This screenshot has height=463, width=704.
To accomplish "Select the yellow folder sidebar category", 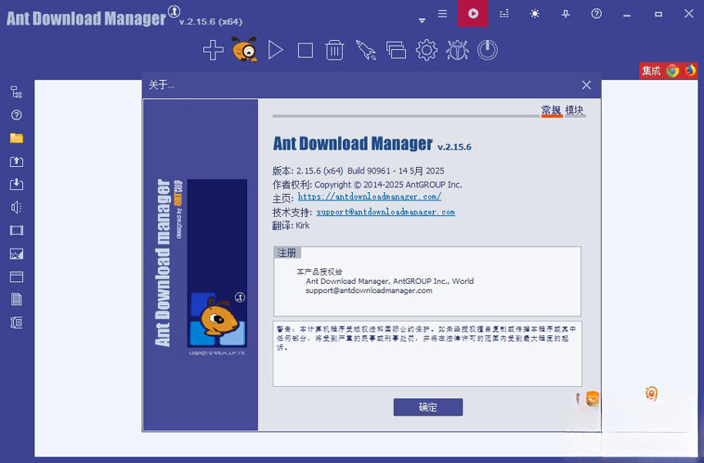I will [x=16, y=138].
